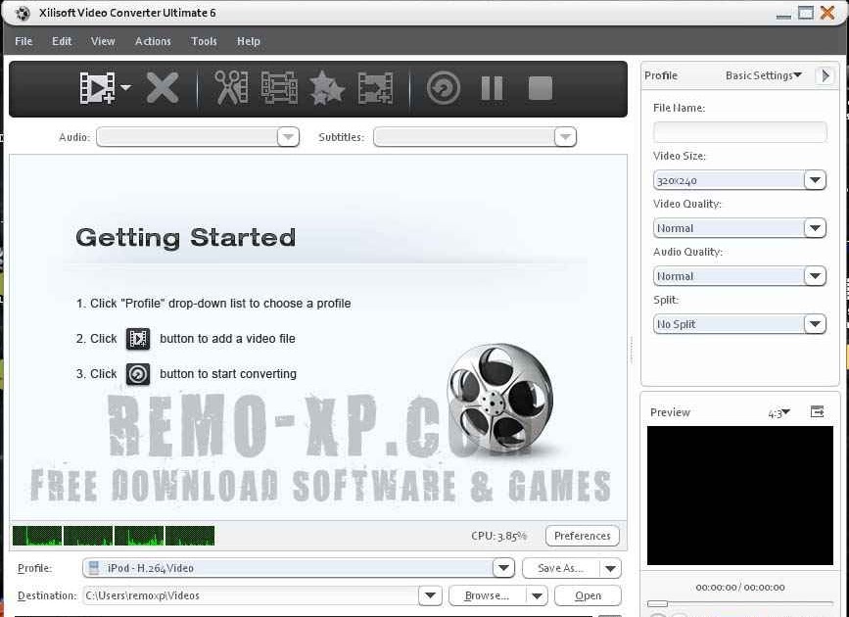The image size is (849, 617).
Task: Click the black preview video area
Action: 740,496
